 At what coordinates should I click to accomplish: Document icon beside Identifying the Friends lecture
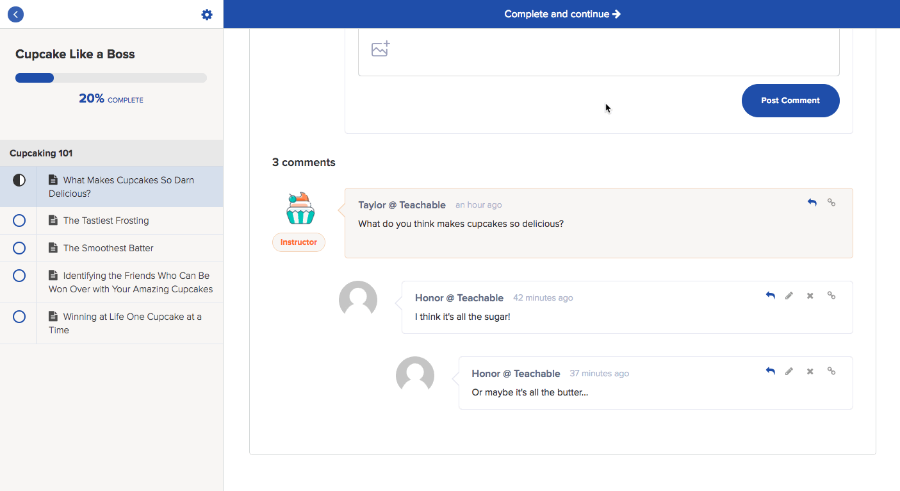tap(53, 276)
